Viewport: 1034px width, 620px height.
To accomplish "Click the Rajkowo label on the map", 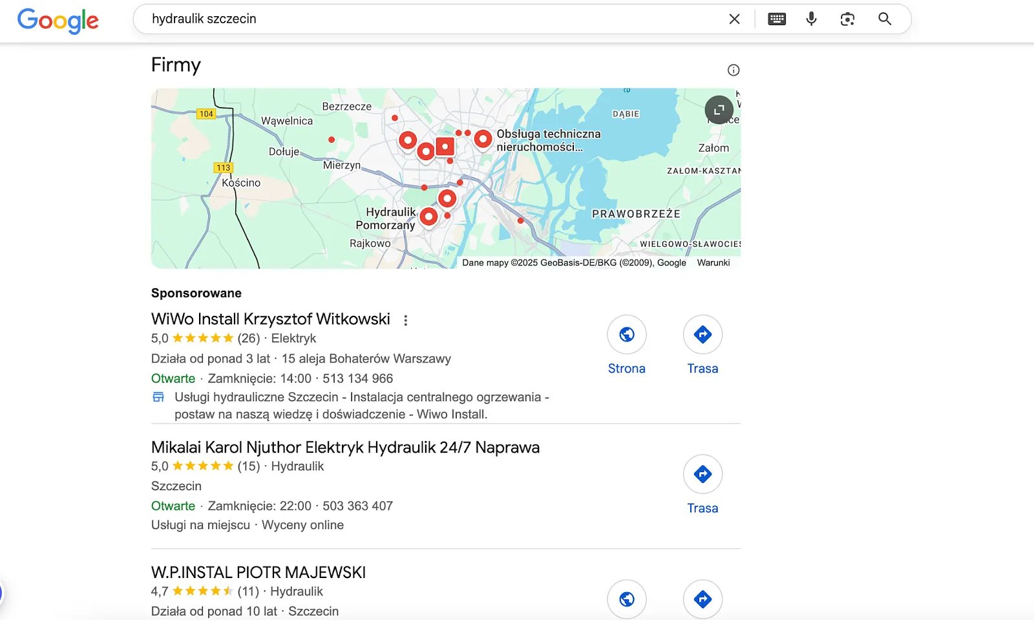I will point(370,243).
